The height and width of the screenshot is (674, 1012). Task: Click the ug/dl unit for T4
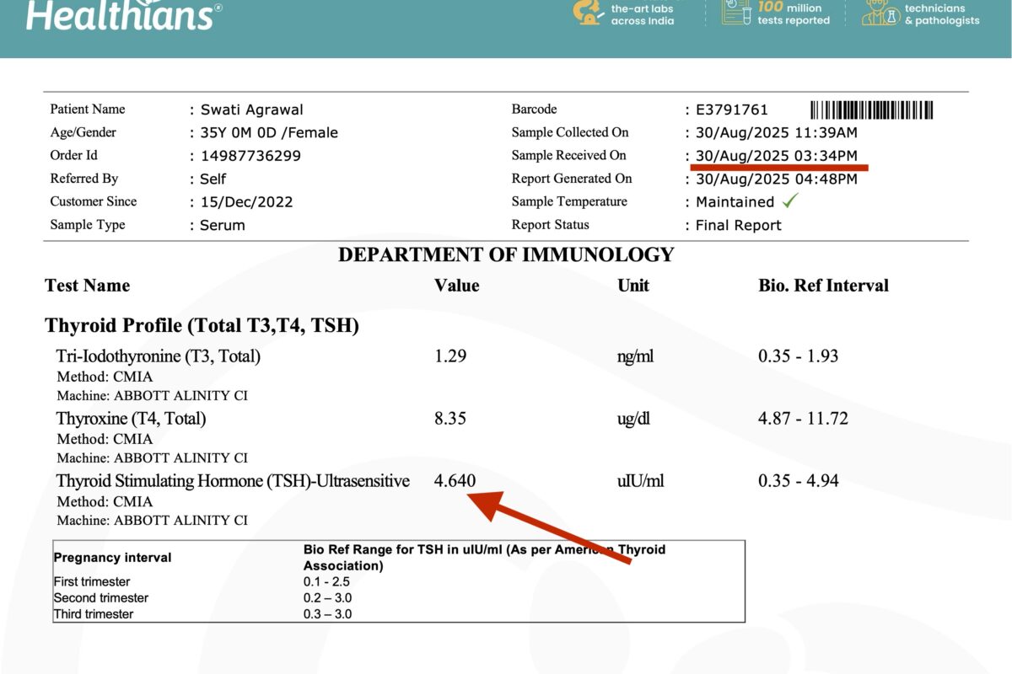tap(635, 420)
